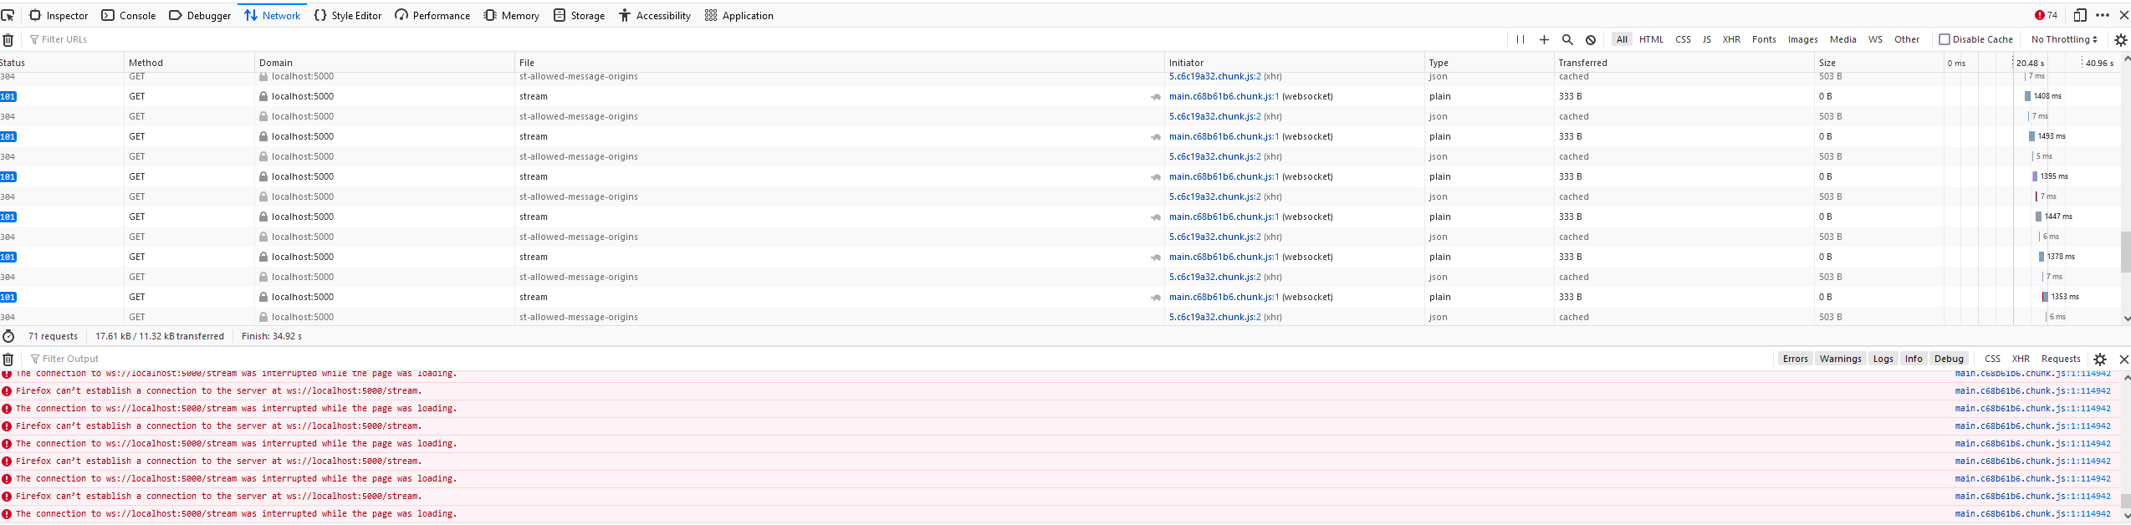Sort by the Status column header
The image size is (2131, 525).
click(x=61, y=63)
